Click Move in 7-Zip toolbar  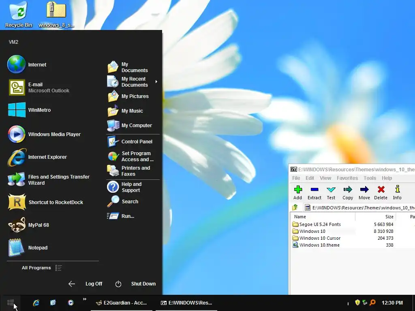(x=364, y=192)
